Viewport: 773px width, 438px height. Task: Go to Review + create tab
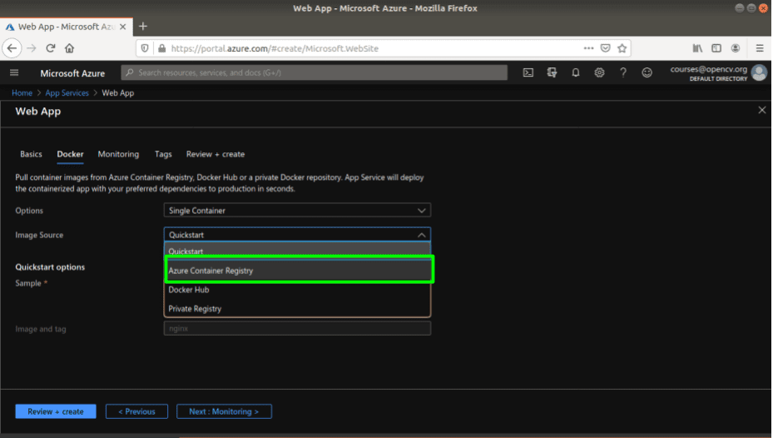pos(216,154)
